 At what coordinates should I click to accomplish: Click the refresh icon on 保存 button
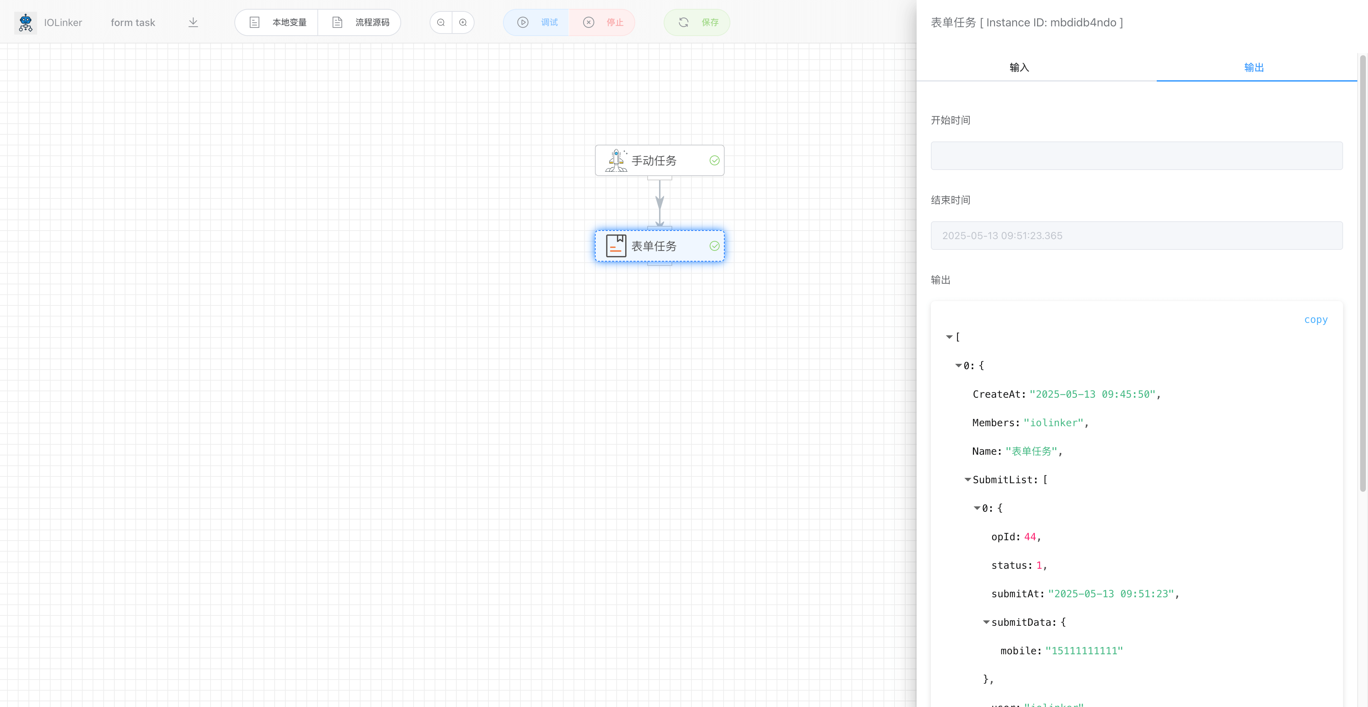[684, 22]
